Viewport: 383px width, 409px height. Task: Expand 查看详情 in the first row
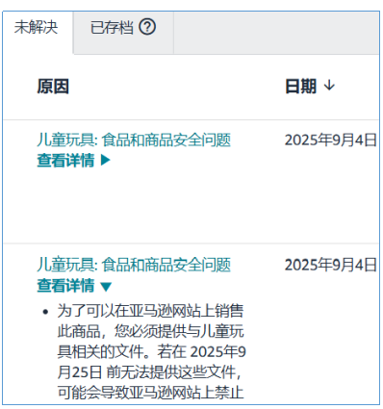73,161
